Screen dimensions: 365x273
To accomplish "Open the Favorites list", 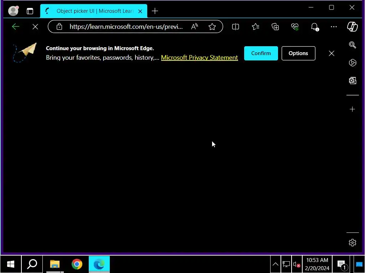I will [x=256, y=27].
